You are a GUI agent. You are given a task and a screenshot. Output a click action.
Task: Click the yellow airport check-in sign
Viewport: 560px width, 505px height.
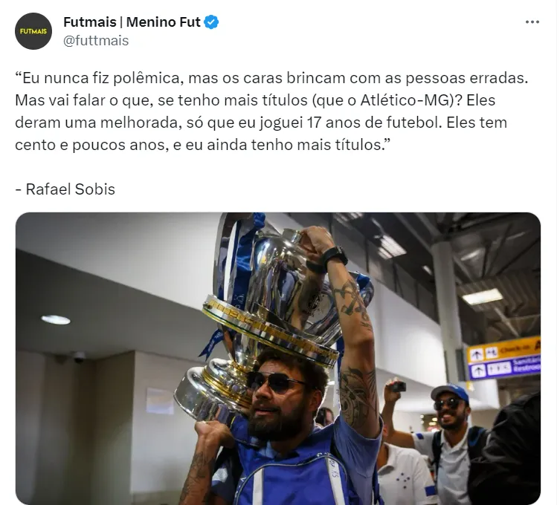pyautogui.click(x=503, y=349)
